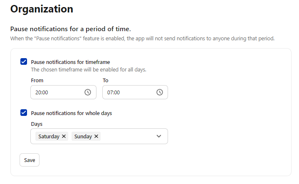
Task: Focus the To time field showing 07:00
Action: click(135, 92)
